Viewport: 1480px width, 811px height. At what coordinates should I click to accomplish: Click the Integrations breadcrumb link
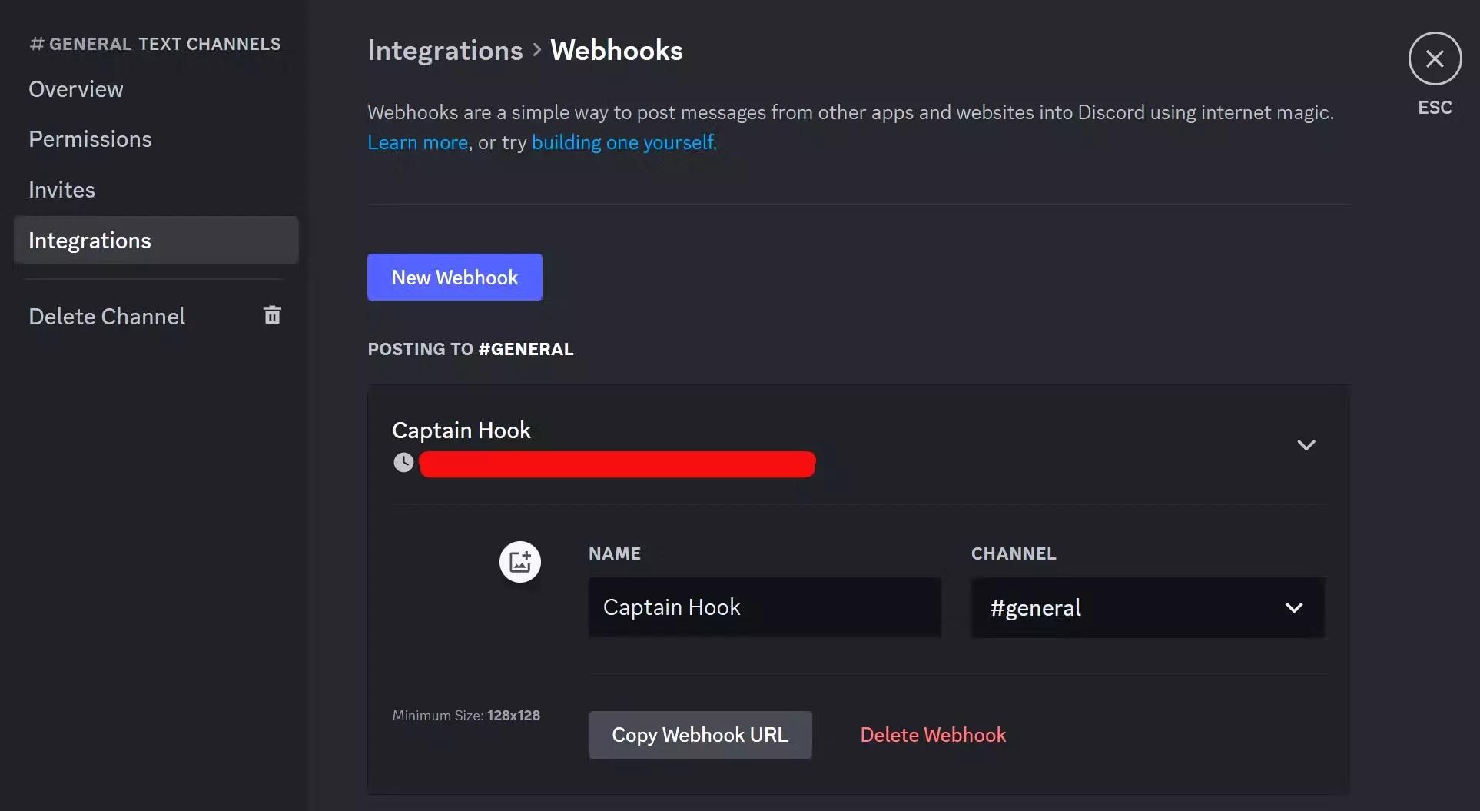(x=444, y=49)
